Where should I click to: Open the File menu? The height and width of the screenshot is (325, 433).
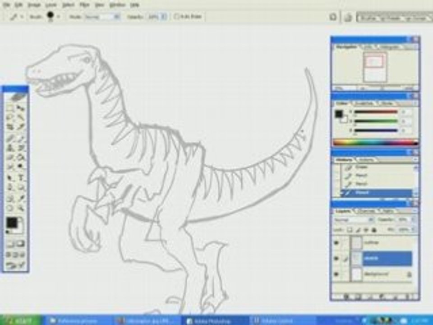tap(6, 5)
